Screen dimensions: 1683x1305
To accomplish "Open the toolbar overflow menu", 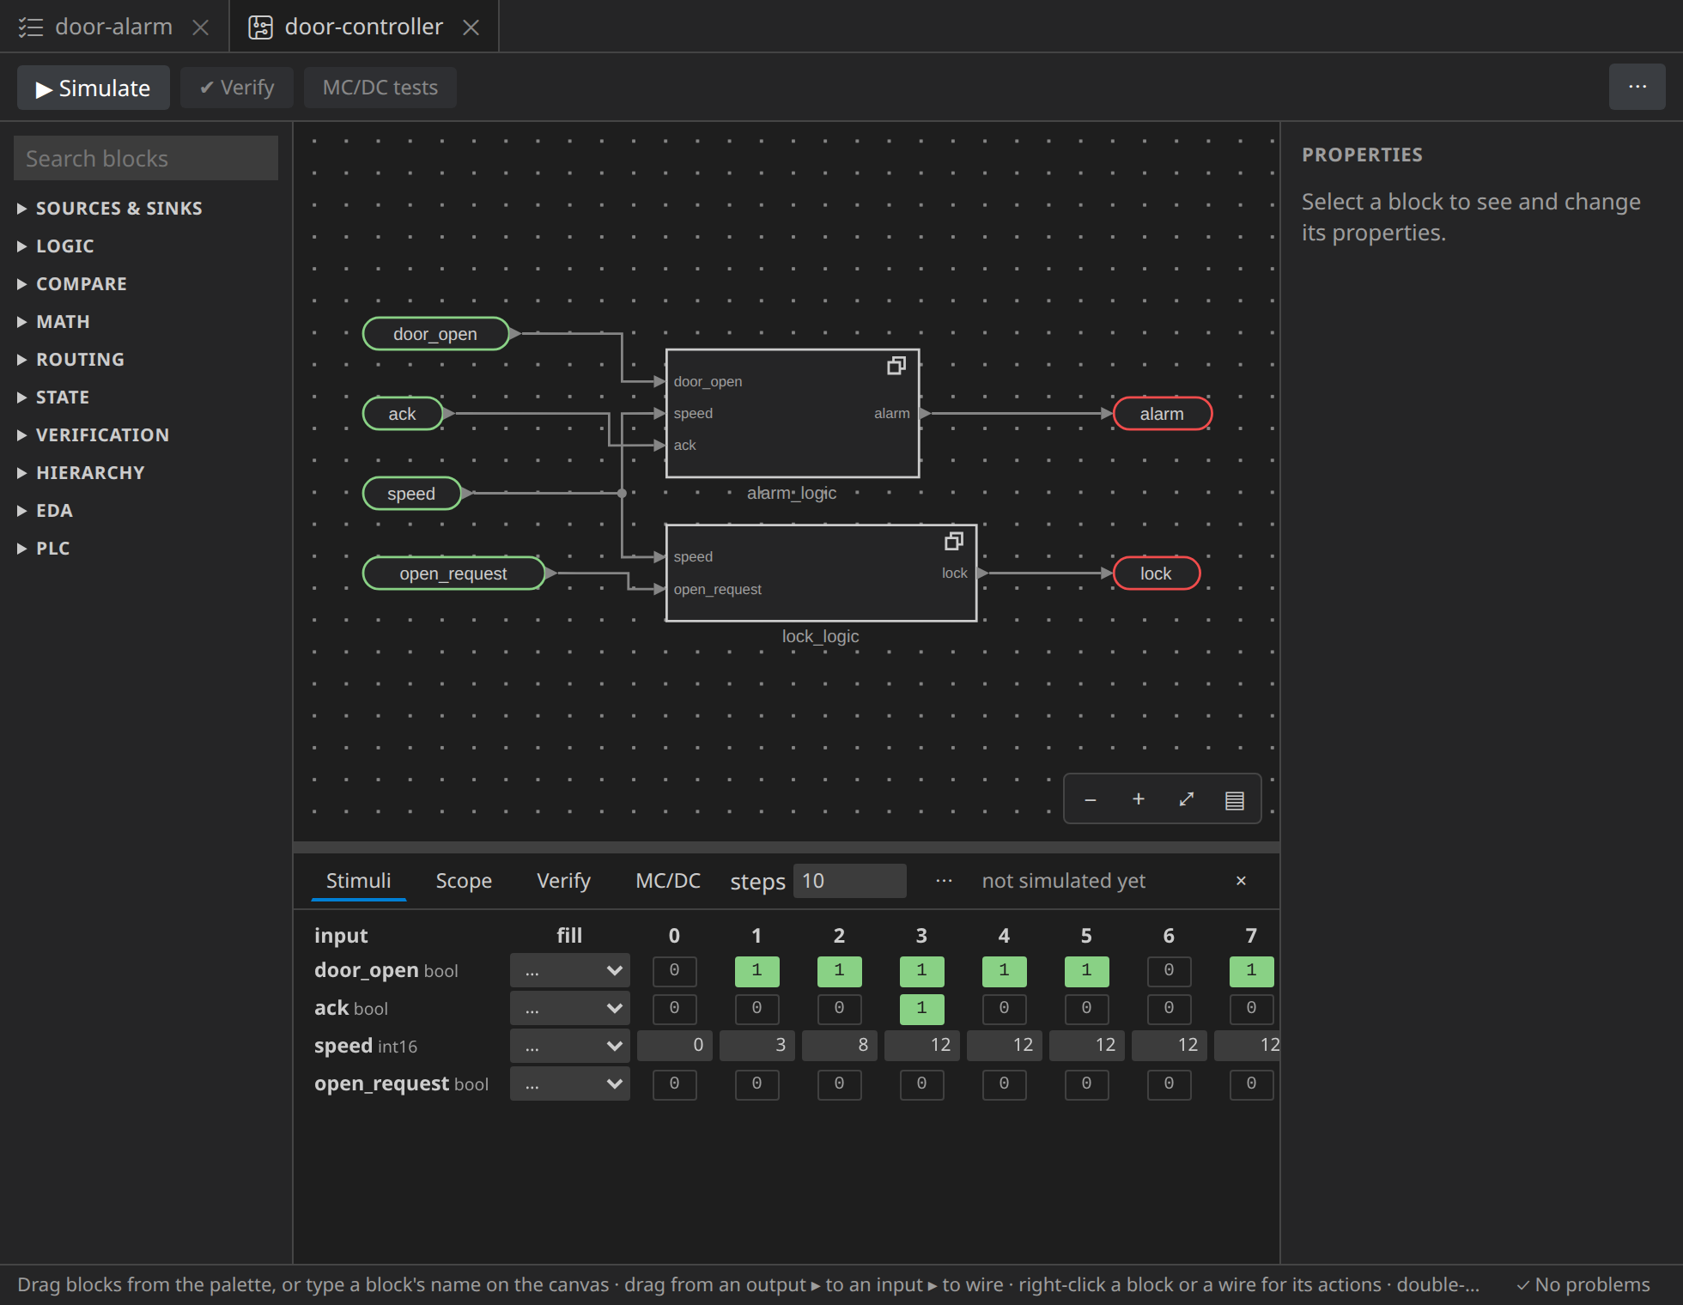I will pyautogui.click(x=1637, y=87).
